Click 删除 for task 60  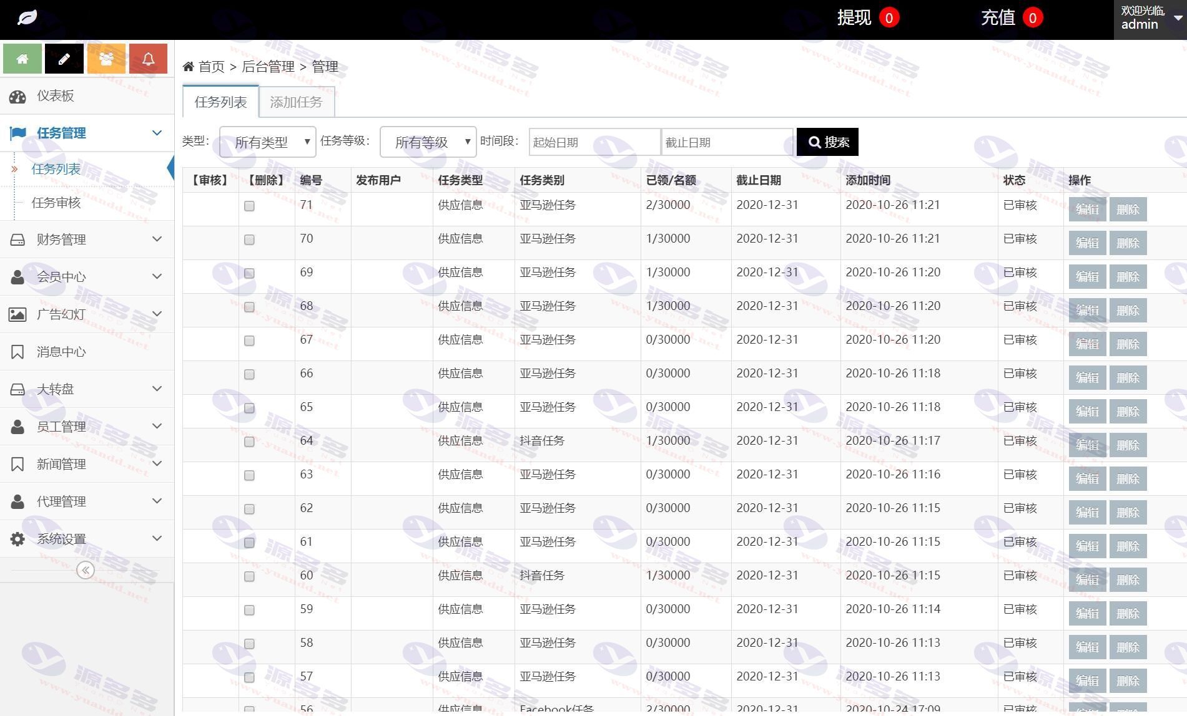(1128, 580)
